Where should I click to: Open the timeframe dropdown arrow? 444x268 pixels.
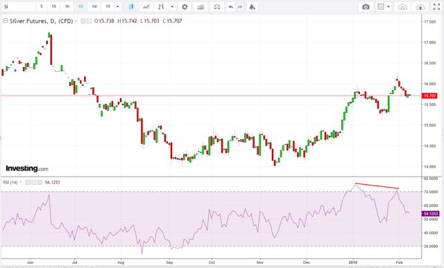tap(118, 6)
